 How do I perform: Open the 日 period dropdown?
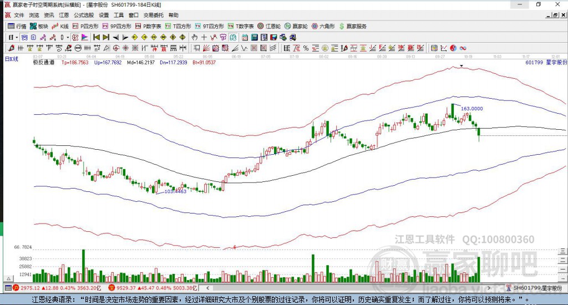pyautogui.click(x=13, y=37)
